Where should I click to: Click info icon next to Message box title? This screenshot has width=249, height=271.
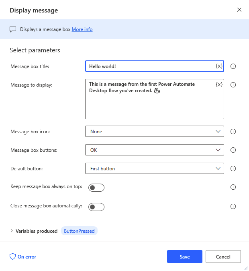point(233,66)
